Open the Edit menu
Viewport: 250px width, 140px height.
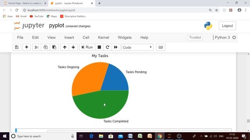click(35, 37)
